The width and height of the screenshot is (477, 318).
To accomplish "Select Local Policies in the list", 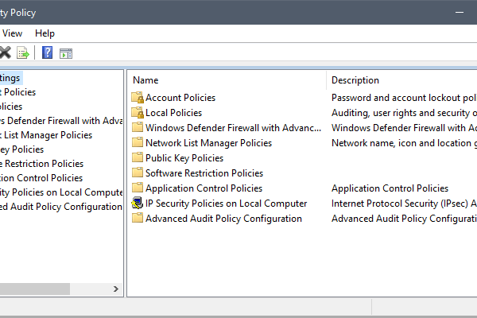I will [x=173, y=113].
